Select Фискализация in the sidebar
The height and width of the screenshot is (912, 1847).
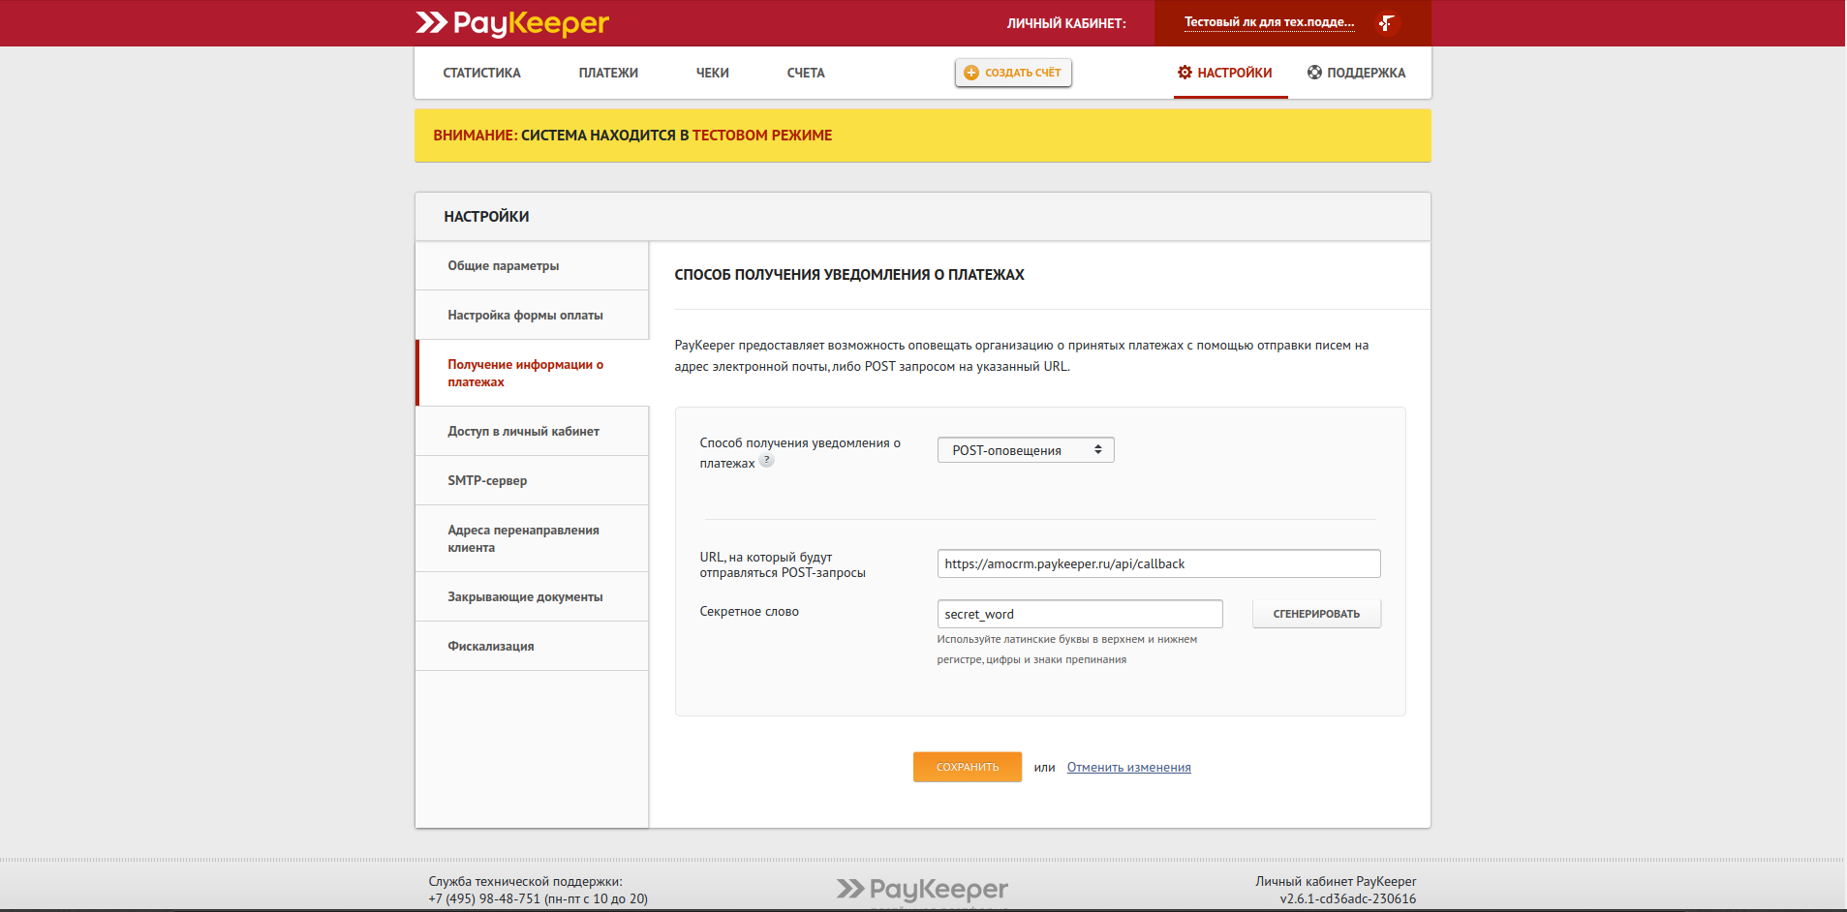[490, 646]
